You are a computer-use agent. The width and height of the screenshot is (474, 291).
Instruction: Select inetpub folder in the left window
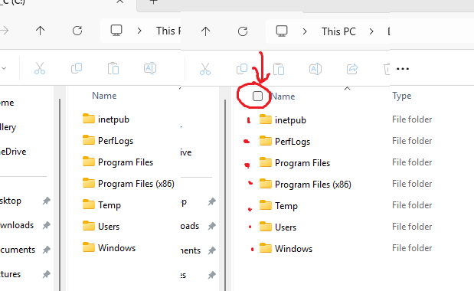coord(106,119)
